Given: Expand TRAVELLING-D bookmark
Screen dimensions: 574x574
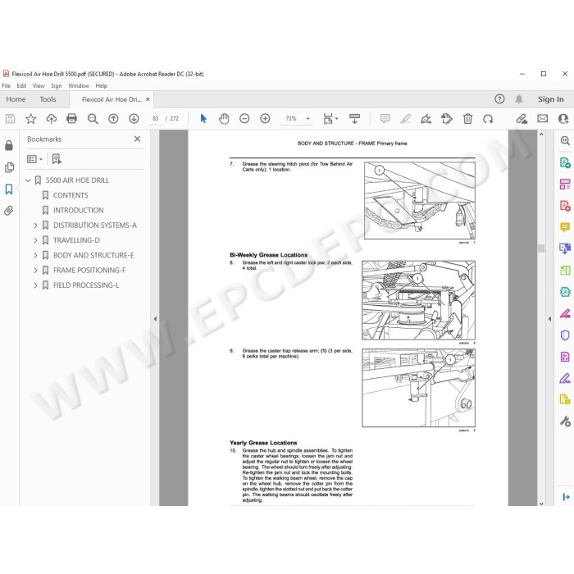Looking at the screenshot, I should pyautogui.click(x=35, y=240).
